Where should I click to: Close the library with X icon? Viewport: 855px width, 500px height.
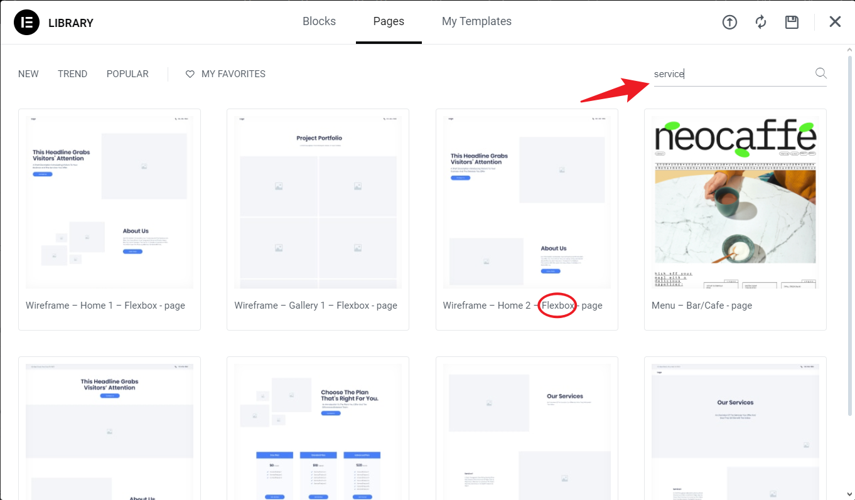tap(835, 22)
